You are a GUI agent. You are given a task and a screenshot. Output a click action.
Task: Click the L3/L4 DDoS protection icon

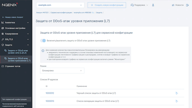coord(5,51)
